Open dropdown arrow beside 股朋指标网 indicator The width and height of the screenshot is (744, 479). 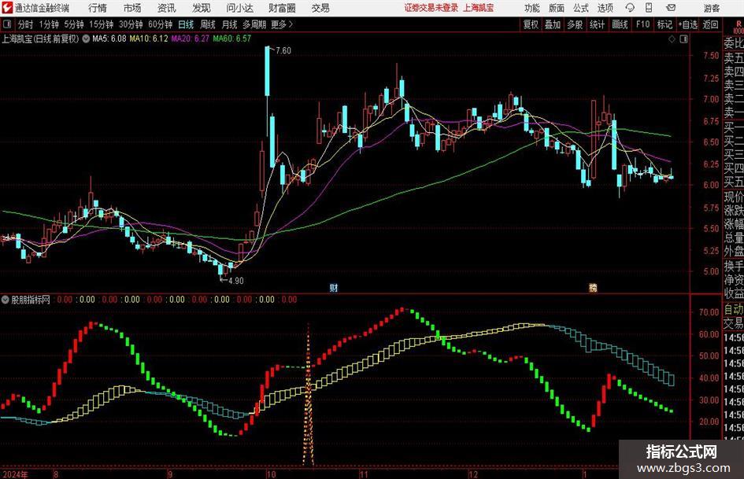[x=6, y=299]
